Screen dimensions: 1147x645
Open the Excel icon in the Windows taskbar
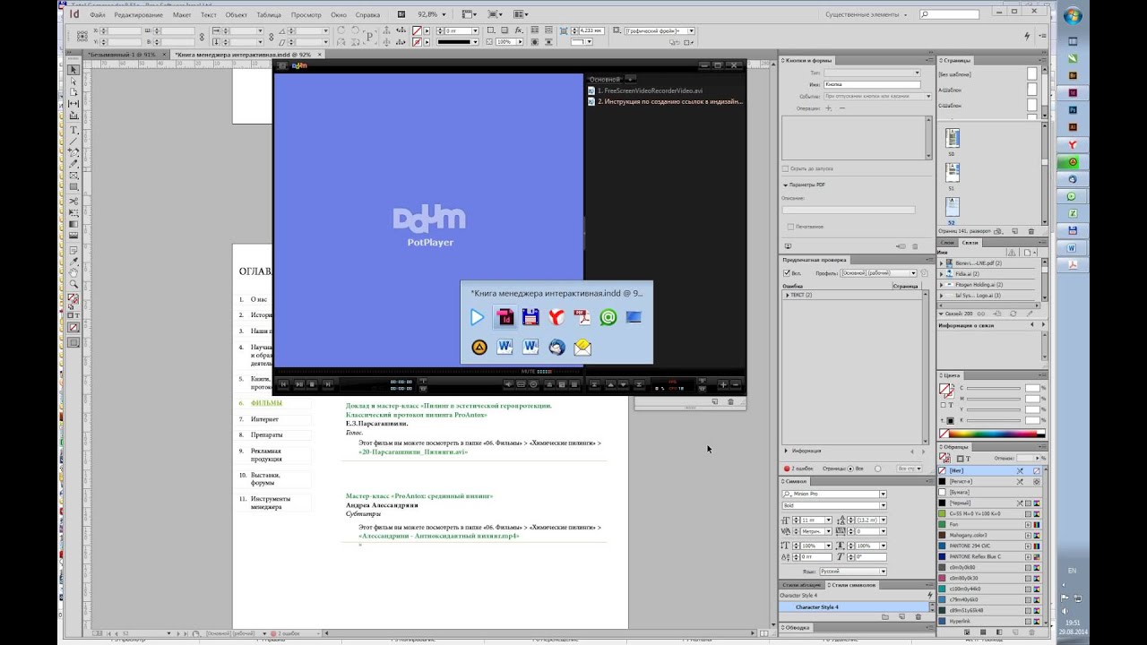(x=1072, y=213)
